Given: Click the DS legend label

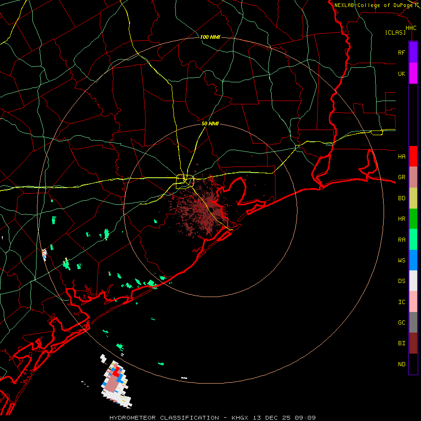Looking at the screenshot, I should click(401, 281).
